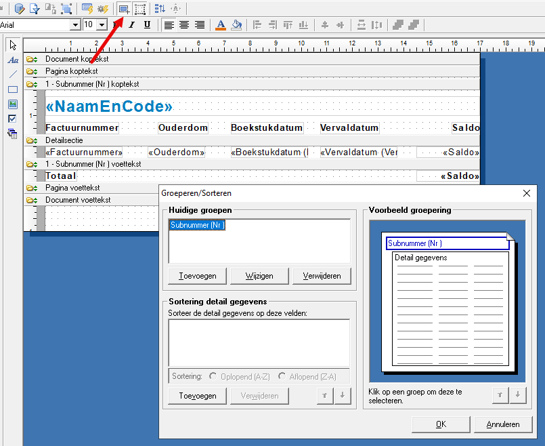Pick the rectangle shape tool
The height and width of the screenshot is (446, 545).
[x=13, y=89]
